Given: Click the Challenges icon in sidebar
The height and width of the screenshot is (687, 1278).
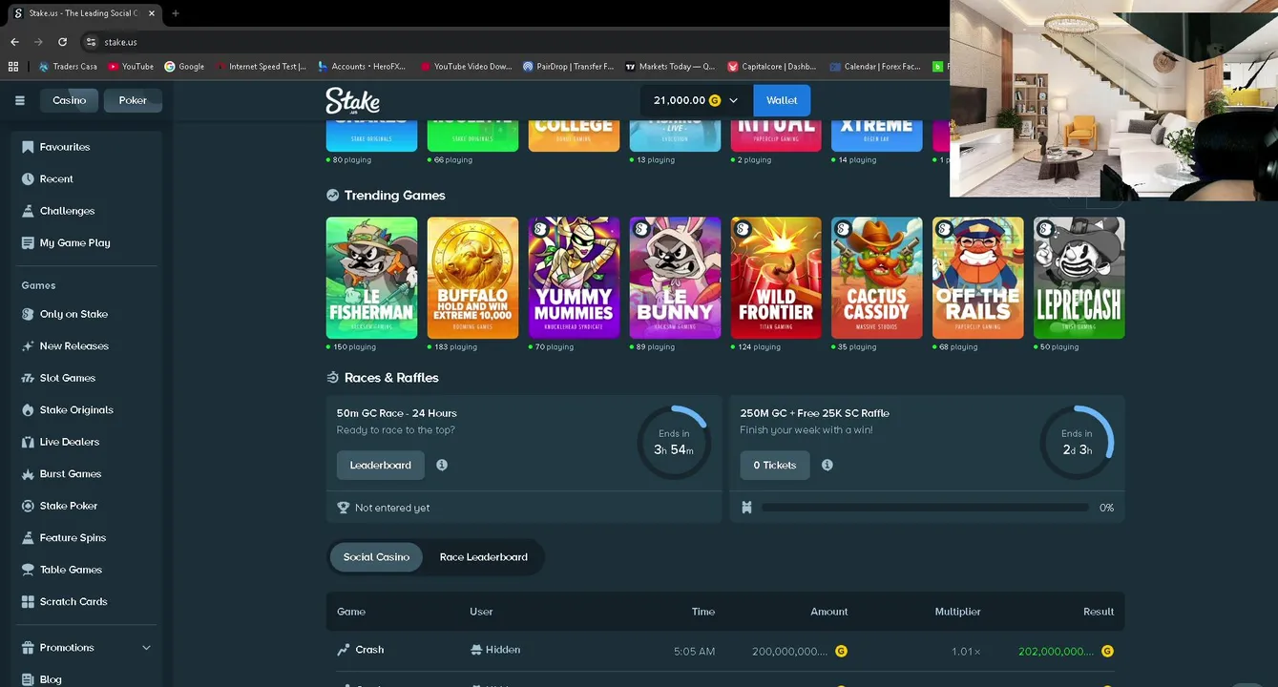Looking at the screenshot, I should click(x=28, y=211).
